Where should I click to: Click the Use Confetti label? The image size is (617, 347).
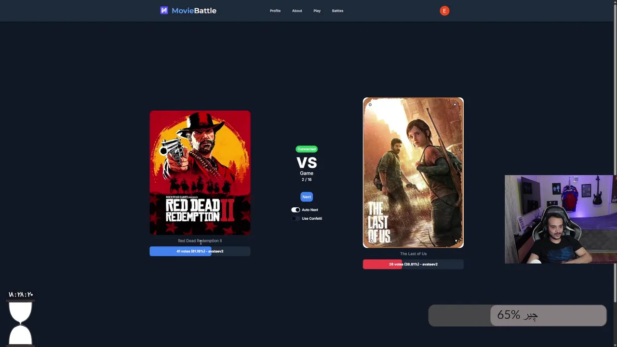pyautogui.click(x=312, y=218)
